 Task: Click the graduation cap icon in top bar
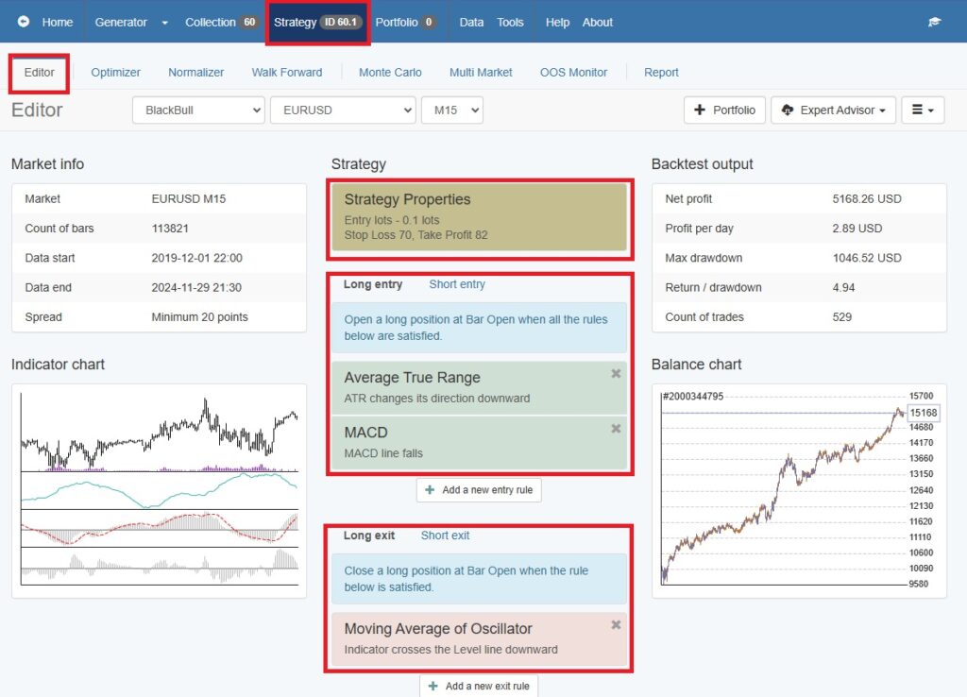934,22
